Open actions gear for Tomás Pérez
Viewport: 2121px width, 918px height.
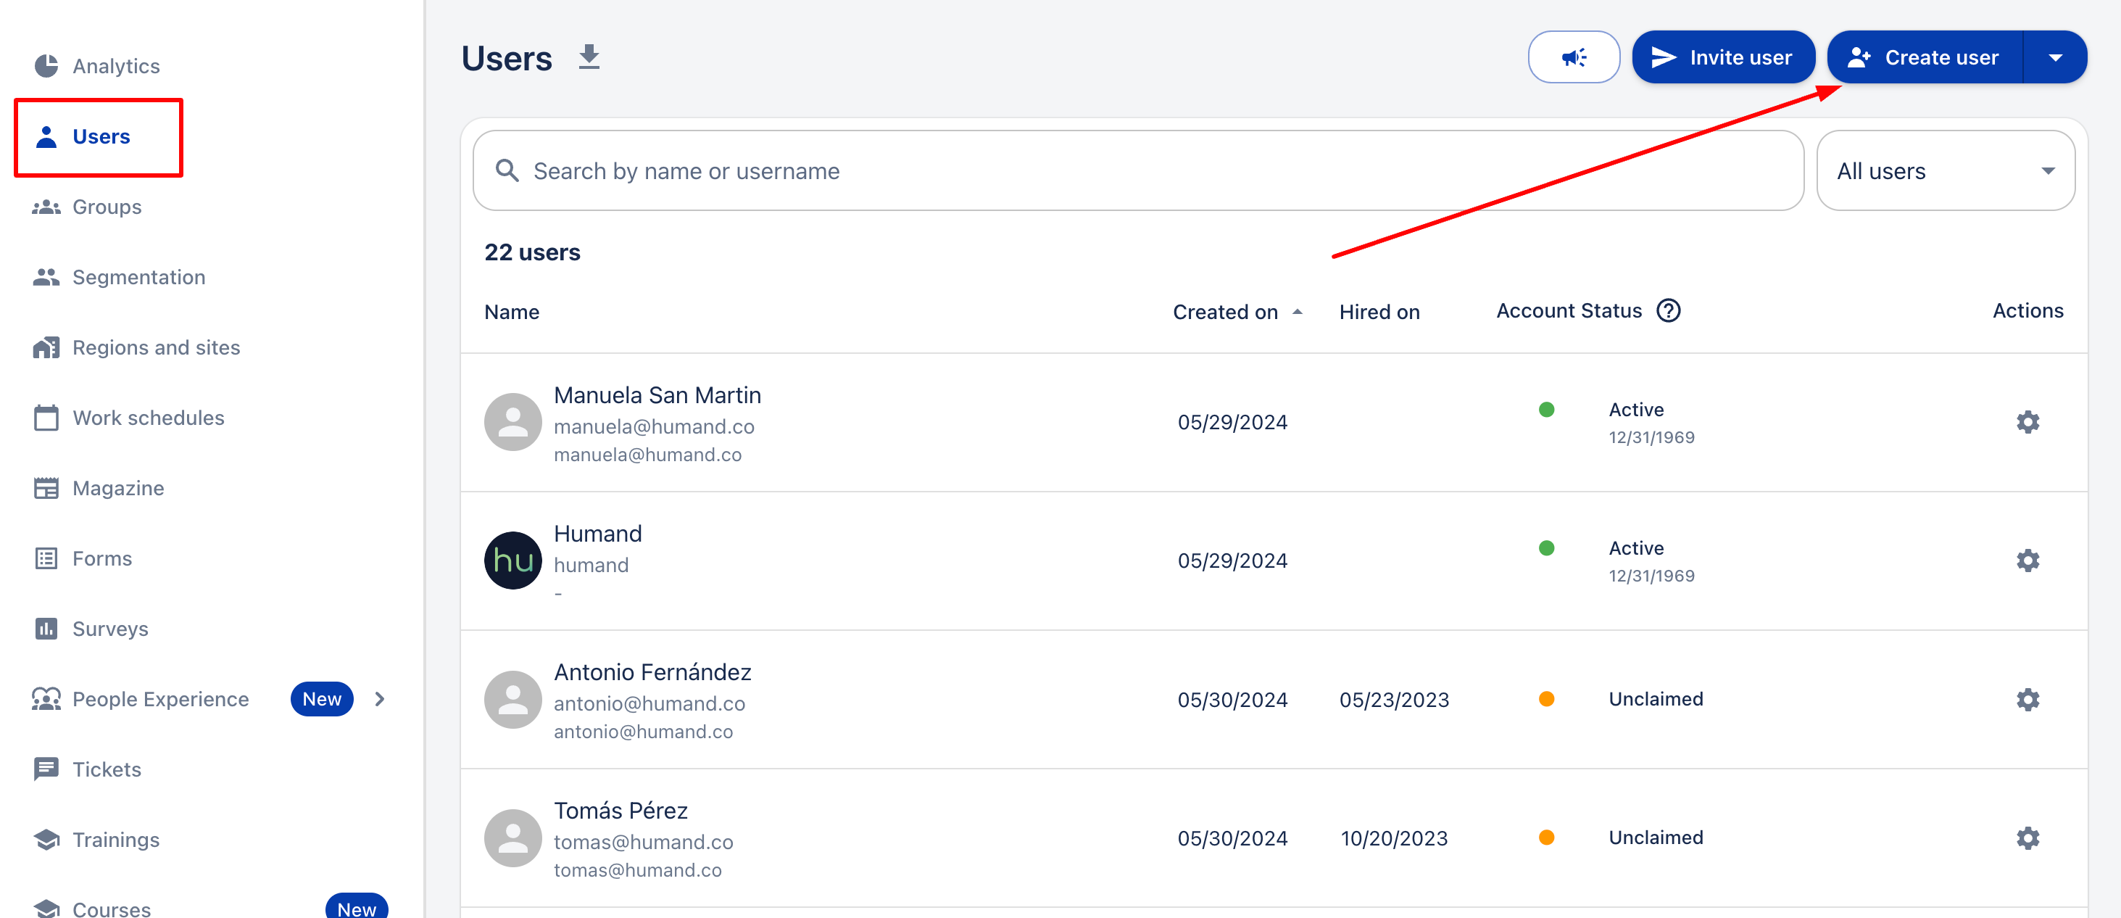(2027, 838)
